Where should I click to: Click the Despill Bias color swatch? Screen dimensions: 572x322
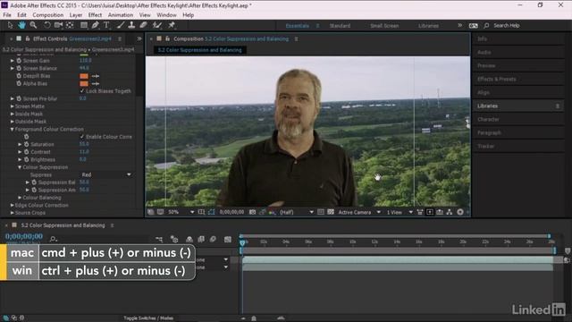pos(84,76)
